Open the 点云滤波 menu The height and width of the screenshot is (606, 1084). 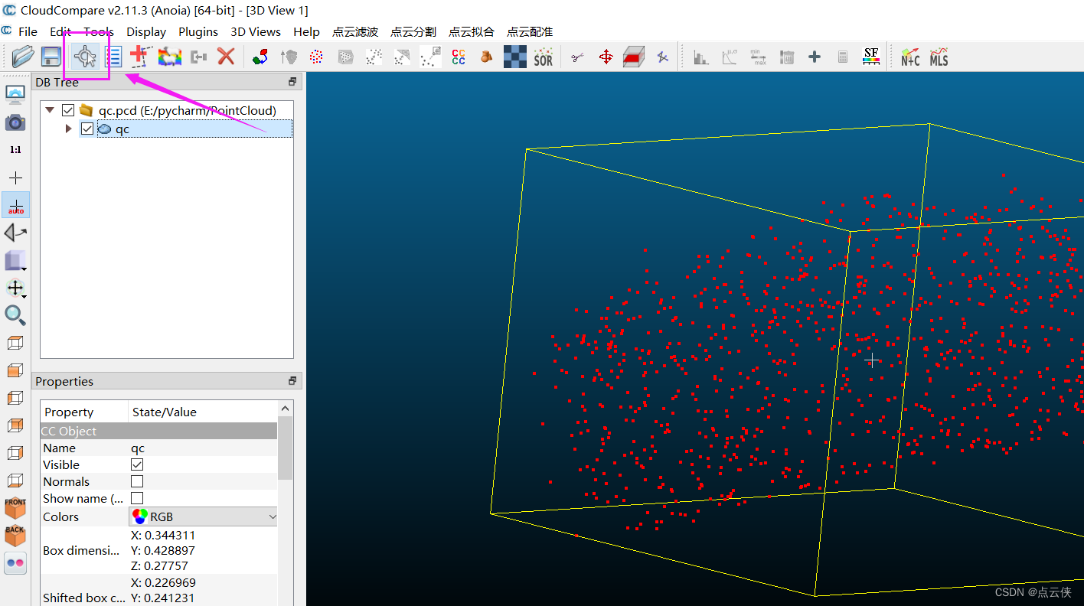pos(355,31)
